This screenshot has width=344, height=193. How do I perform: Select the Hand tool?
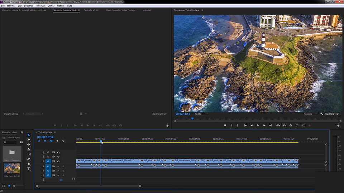click(x=29, y=164)
